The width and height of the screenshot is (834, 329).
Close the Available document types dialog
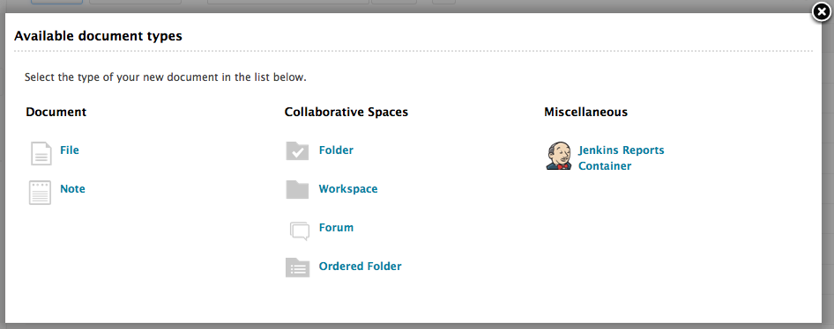pyautogui.click(x=823, y=12)
